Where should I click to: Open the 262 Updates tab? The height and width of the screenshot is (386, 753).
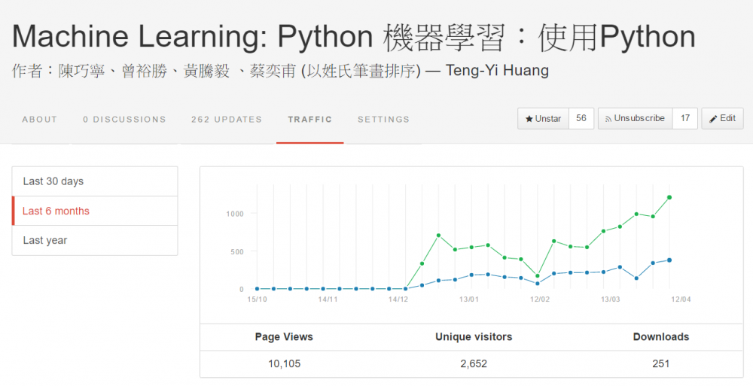(x=227, y=120)
